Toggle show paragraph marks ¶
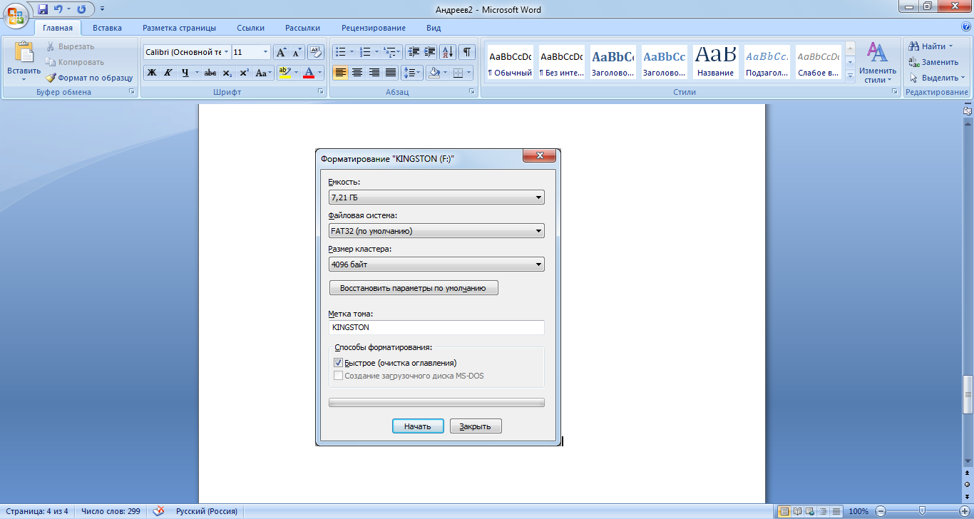 pyautogui.click(x=467, y=52)
